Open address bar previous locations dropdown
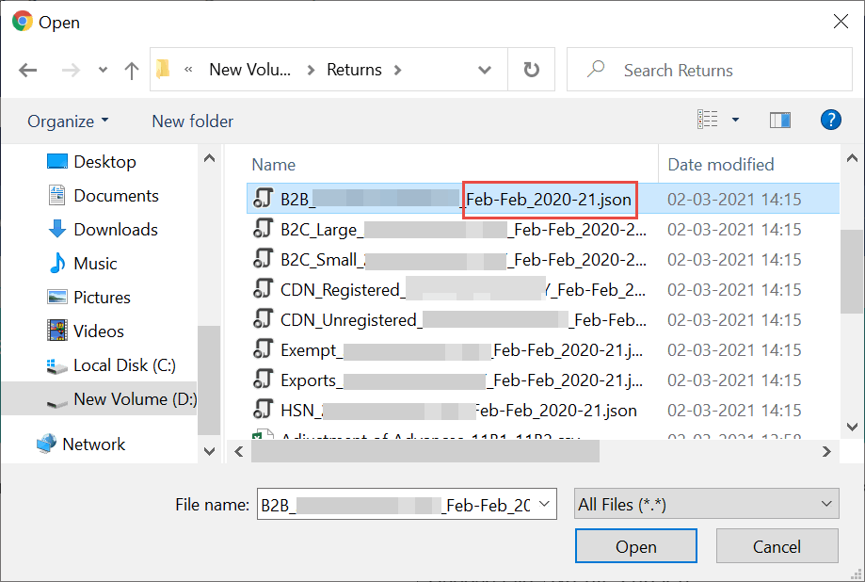The height and width of the screenshot is (582, 865). point(485,70)
